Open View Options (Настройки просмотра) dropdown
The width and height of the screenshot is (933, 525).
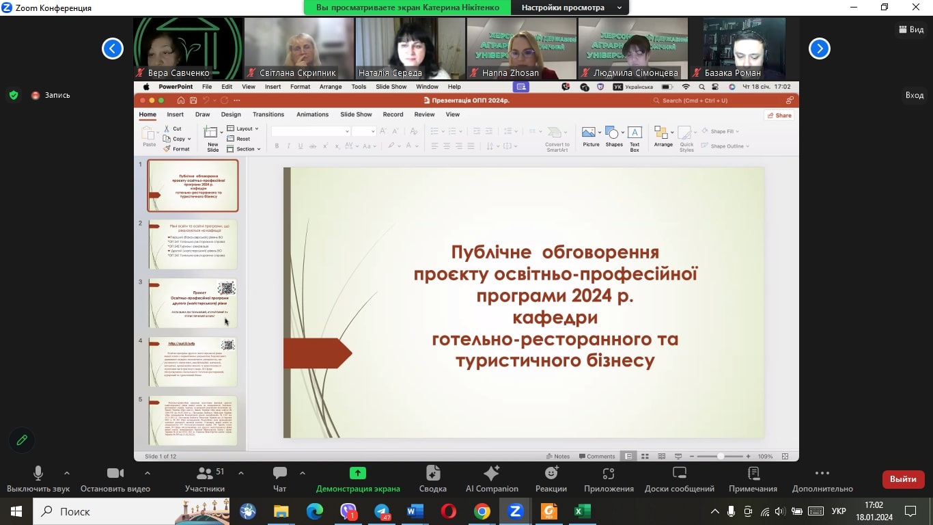[571, 8]
